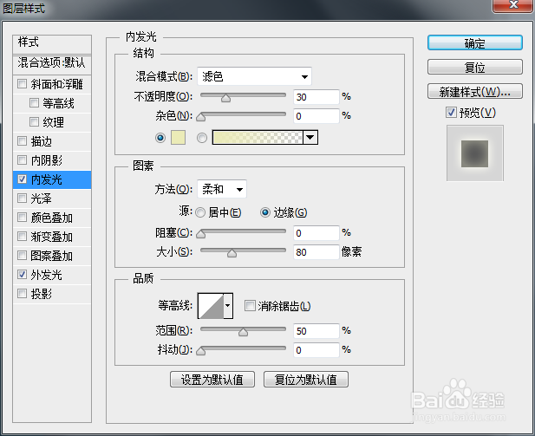
Task: Enable the 内阴影 checkbox
Action: click(x=23, y=160)
